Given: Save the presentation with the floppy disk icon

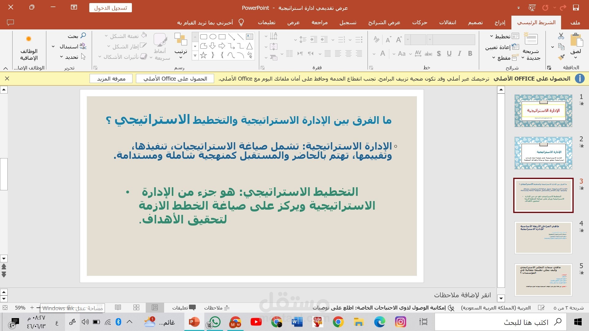Looking at the screenshot, I should click(x=576, y=8).
